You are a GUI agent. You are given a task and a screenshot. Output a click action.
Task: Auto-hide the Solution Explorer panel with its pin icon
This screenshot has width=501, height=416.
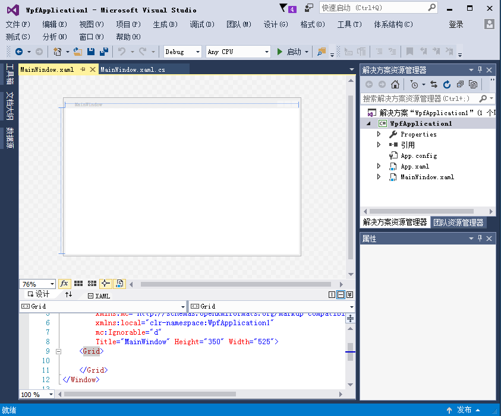[x=480, y=69]
